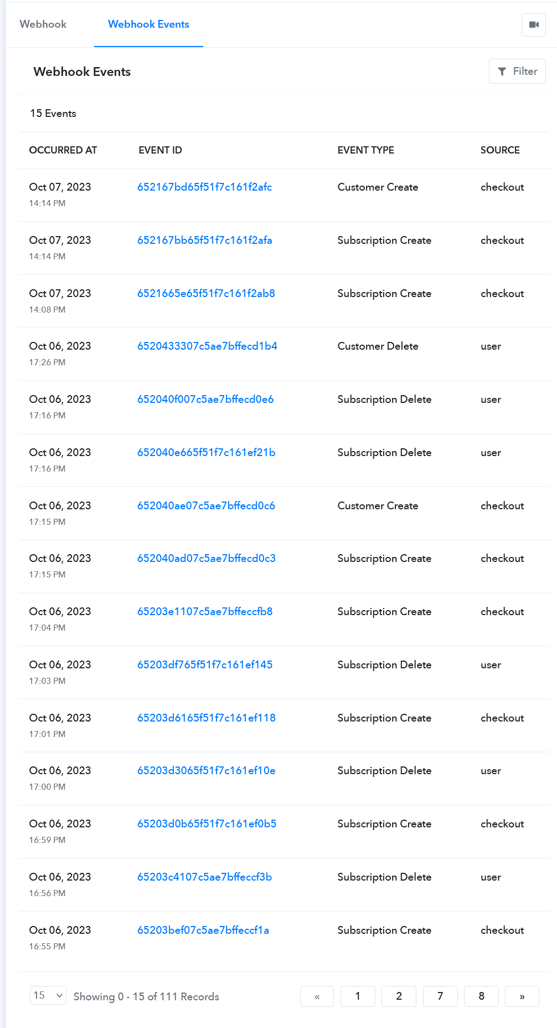Image resolution: width=557 pixels, height=1028 pixels.
Task: Select page 1 in pagination
Action: point(358,996)
